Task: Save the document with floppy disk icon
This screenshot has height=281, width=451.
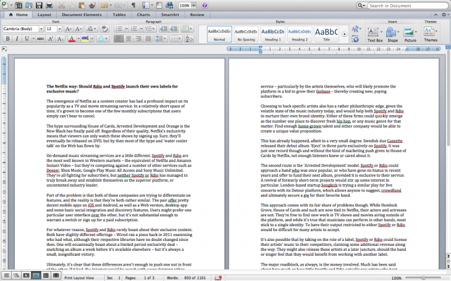Action: click(x=39, y=5)
